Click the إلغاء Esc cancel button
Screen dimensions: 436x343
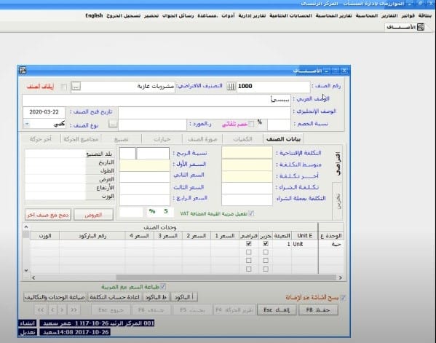click(x=277, y=310)
